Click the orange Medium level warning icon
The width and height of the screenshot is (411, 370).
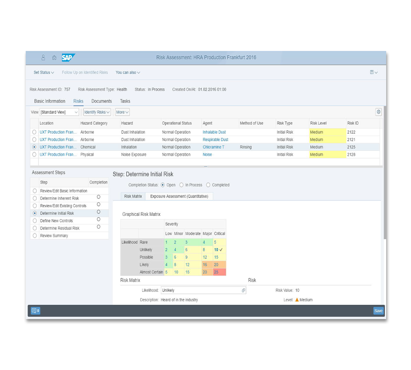click(x=297, y=300)
